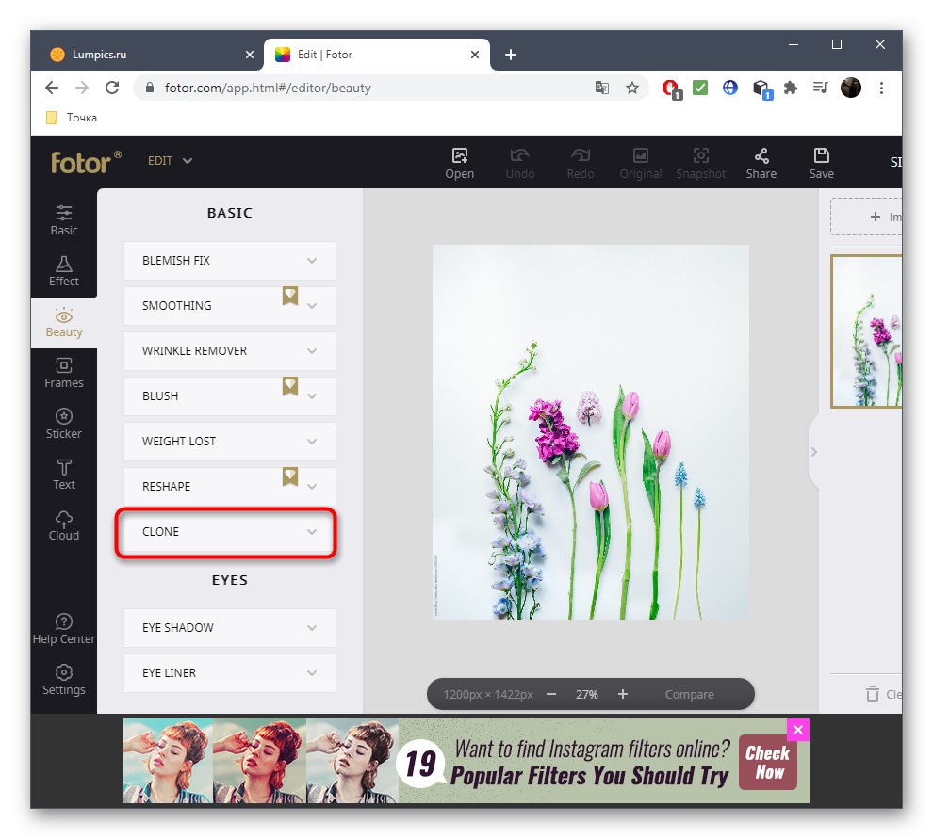933x839 pixels.
Task: View the Original image icon
Action: coord(641,161)
